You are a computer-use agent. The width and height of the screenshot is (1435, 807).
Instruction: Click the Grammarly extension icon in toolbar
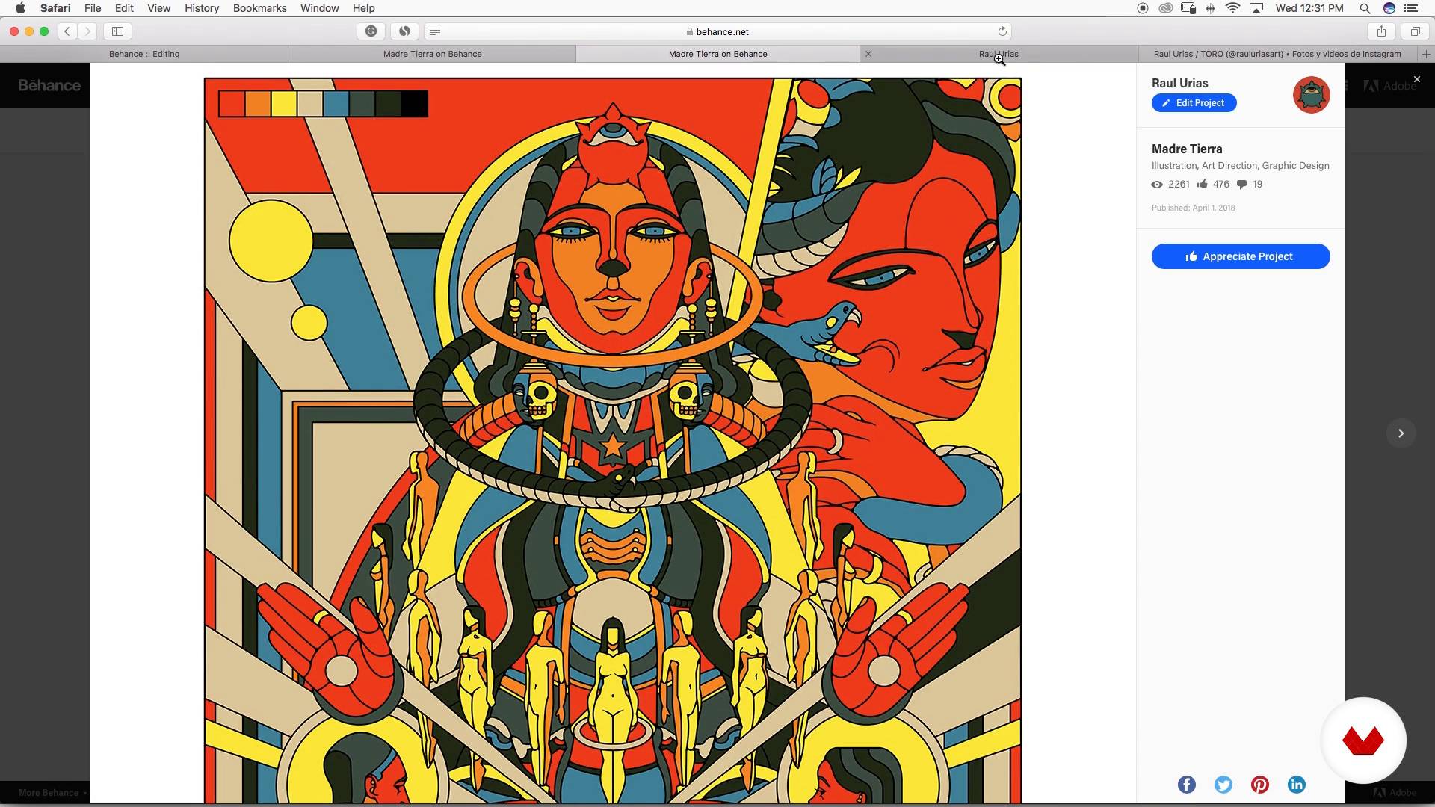tap(371, 31)
